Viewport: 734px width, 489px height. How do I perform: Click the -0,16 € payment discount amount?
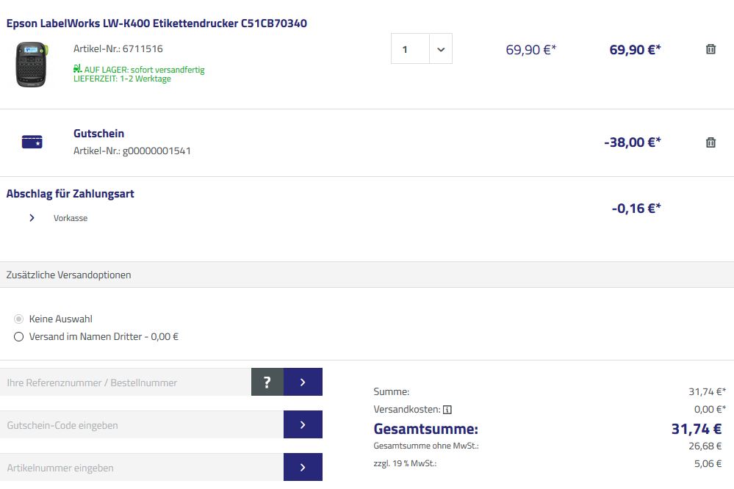click(636, 209)
